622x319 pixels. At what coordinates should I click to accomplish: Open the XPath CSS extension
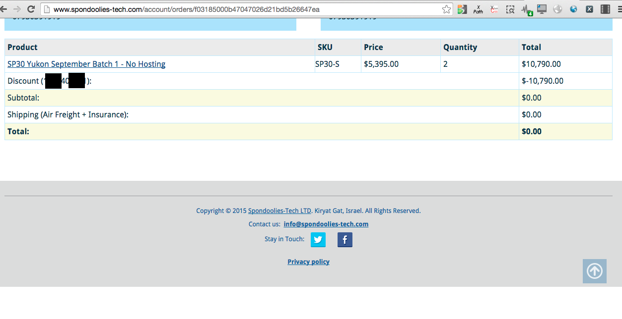[494, 9]
